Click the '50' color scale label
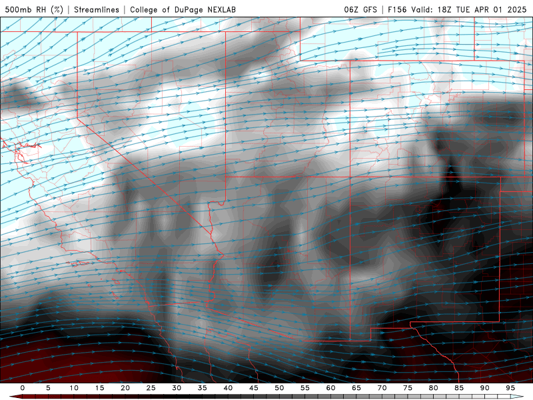This screenshot has width=533, height=400. (x=279, y=388)
